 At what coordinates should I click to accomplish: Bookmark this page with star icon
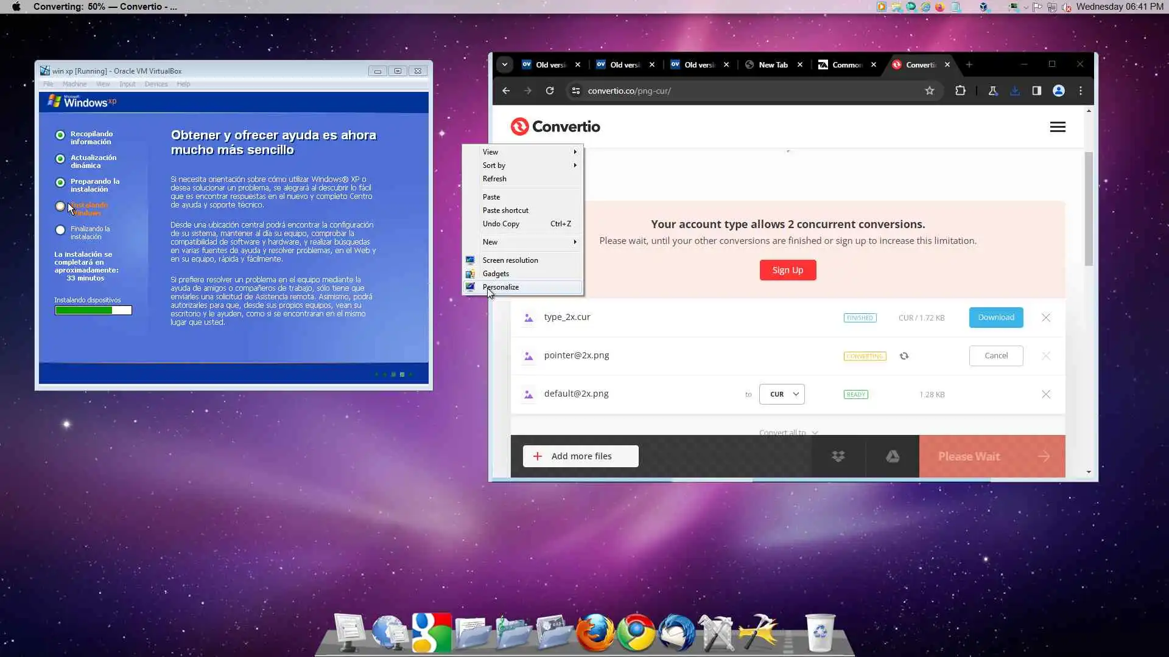929,91
